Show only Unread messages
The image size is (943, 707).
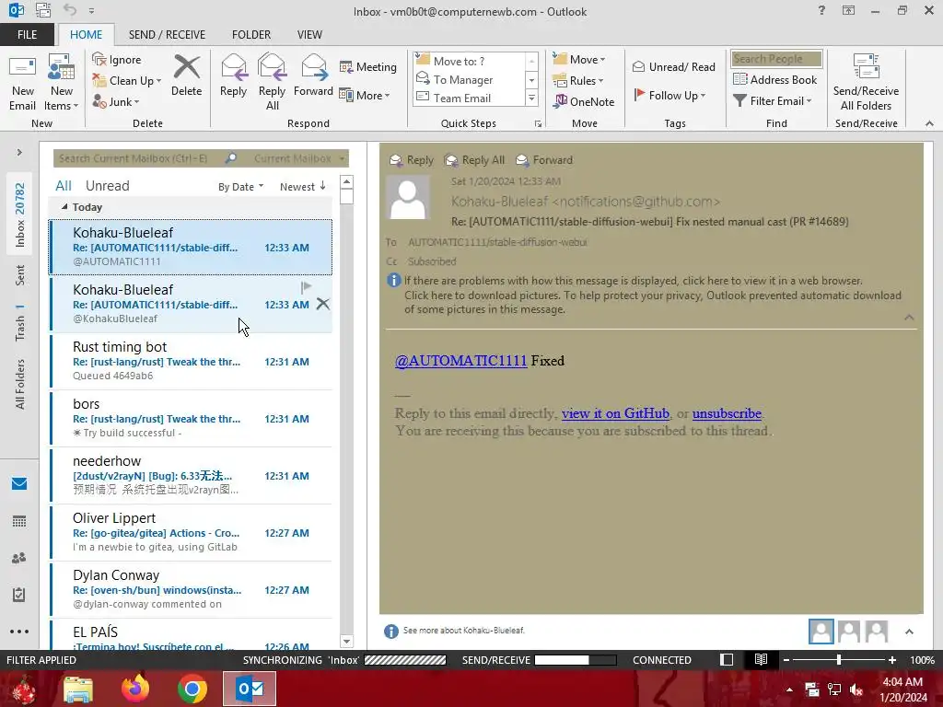107,186
